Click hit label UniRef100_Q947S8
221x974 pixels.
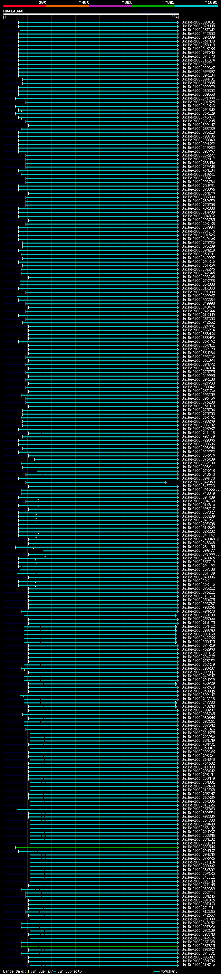pyautogui.click(x=198, y=501)
